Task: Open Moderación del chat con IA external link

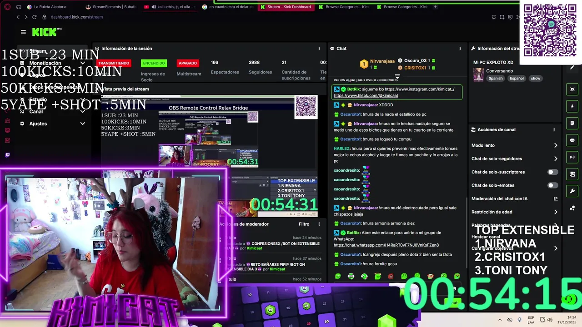Action: (556, 199)
